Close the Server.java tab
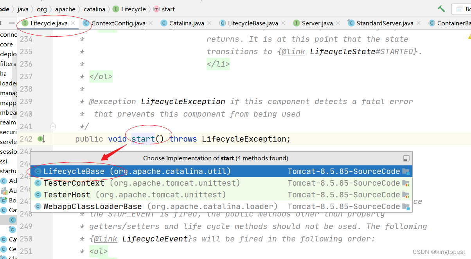The height and width of the screenshot is (259, 471). tap(338, 23)
